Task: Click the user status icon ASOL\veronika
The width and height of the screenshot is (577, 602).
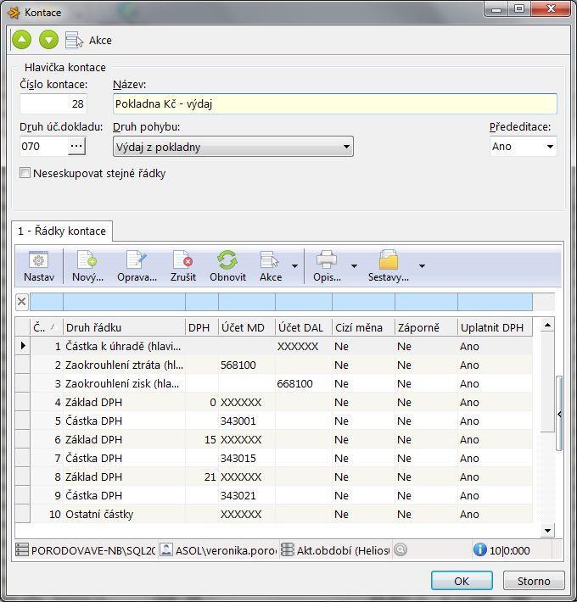Action: (x=166, y=549)
